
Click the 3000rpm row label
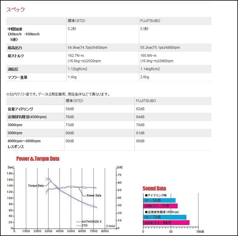15,125
